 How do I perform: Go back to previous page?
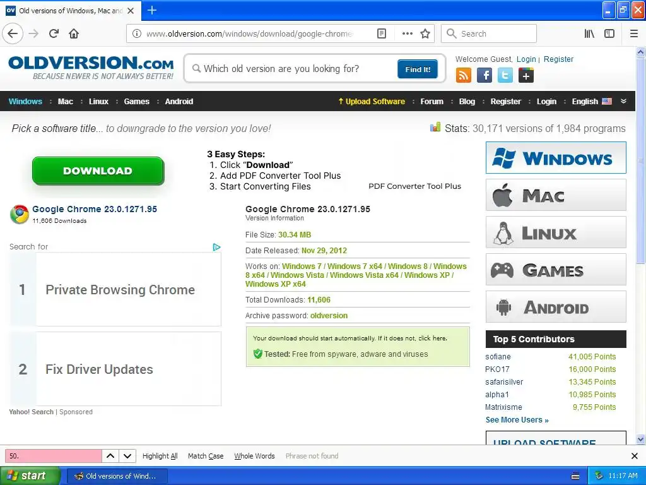[x=13, y=33]
